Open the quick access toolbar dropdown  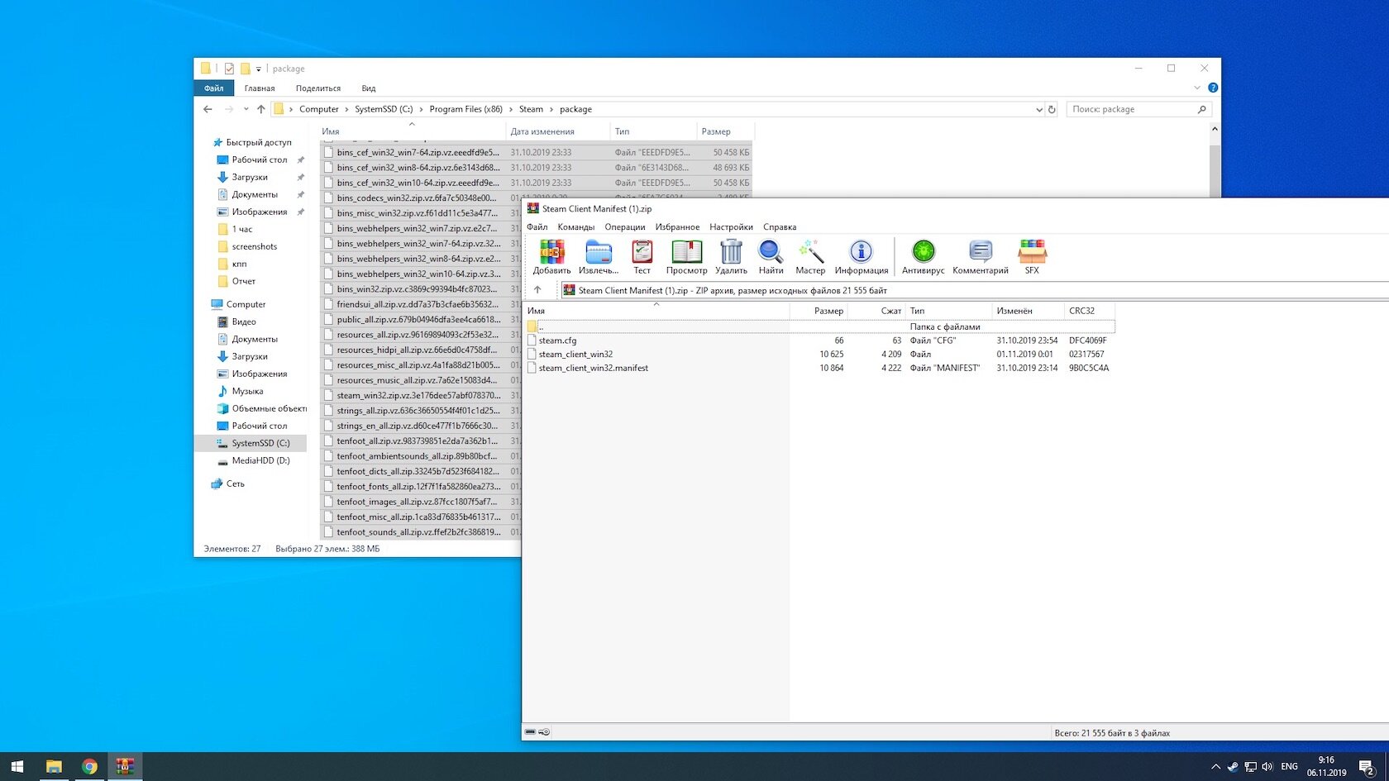258,69
